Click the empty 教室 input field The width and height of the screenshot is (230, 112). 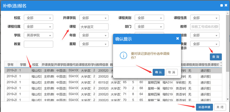tap(38, 44)
